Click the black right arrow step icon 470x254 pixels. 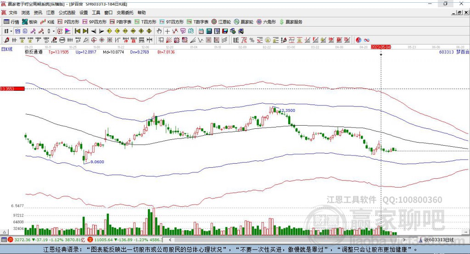(101, 31)
